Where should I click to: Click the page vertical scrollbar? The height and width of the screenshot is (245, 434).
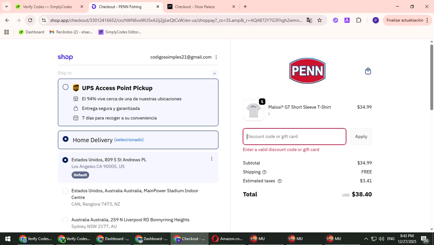[x=431, y=77]
